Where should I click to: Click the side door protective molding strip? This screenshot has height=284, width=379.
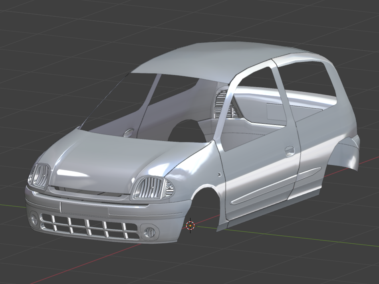point(276,185)
